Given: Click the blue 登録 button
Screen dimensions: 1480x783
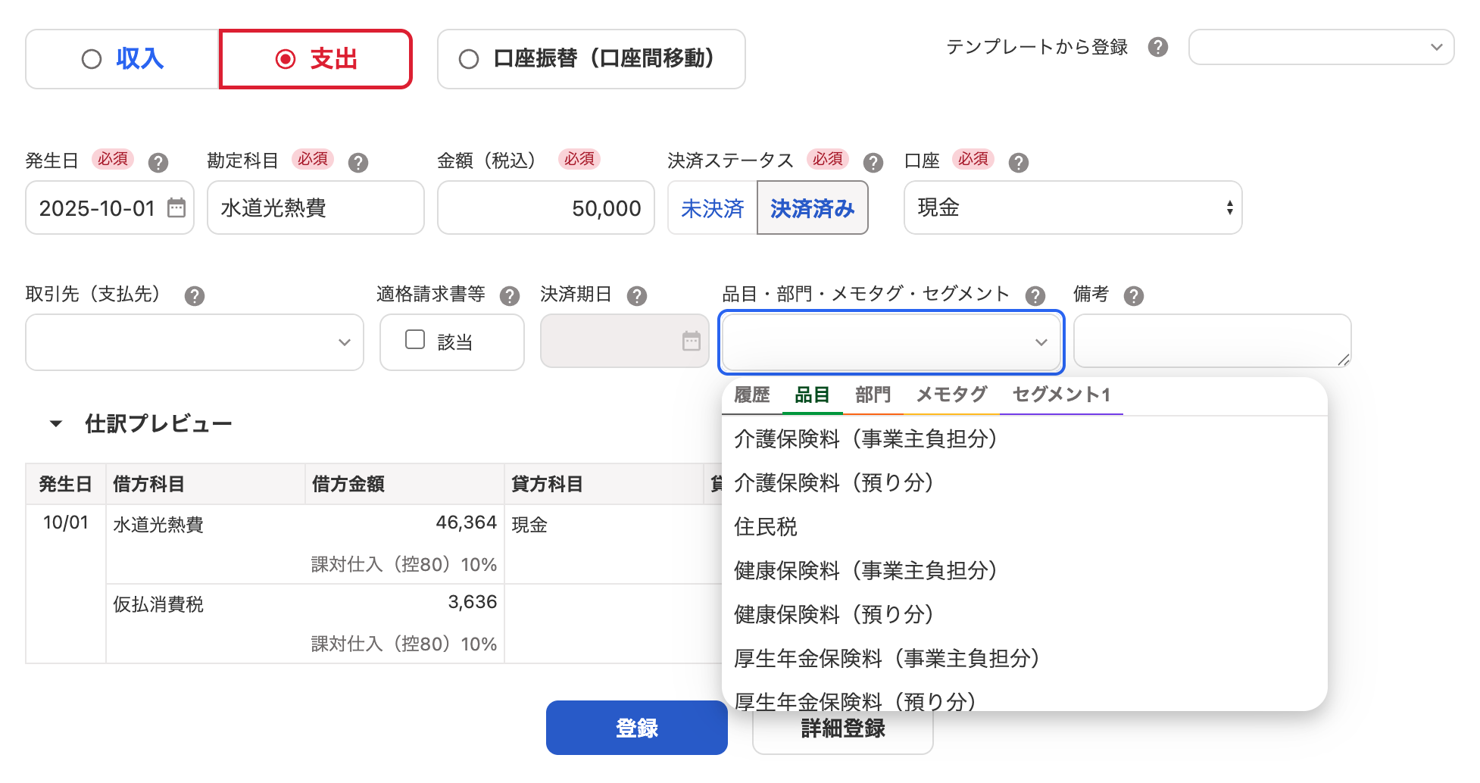Looking at the screenshot, I should tap(637, 728).
